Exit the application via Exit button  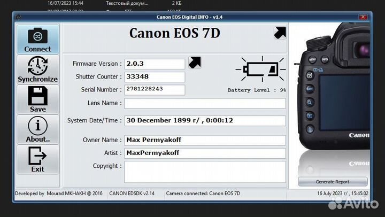point(38,160)
